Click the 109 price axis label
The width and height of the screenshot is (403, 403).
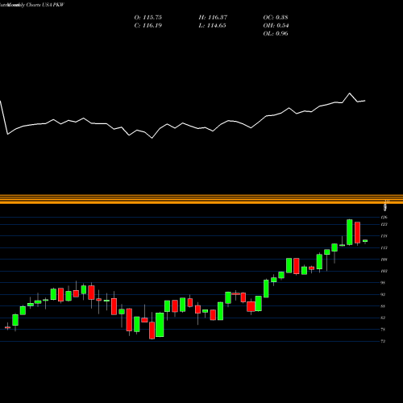click(x=384, y=260)
